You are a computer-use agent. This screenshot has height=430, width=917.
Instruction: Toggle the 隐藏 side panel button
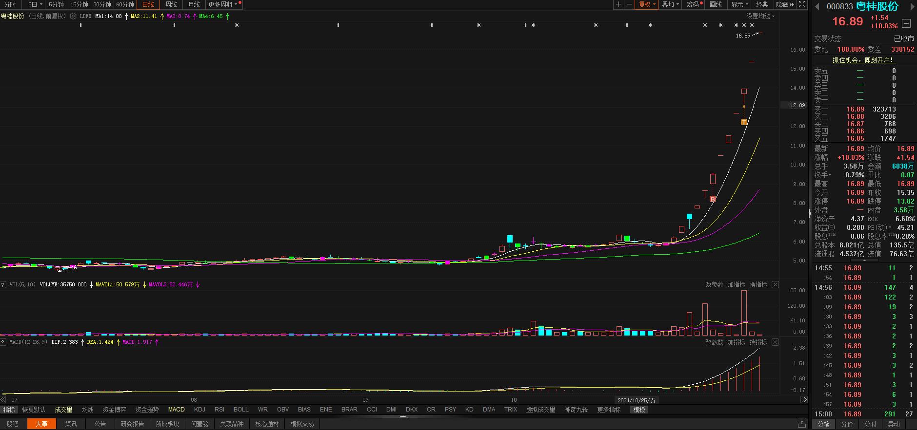784,4
